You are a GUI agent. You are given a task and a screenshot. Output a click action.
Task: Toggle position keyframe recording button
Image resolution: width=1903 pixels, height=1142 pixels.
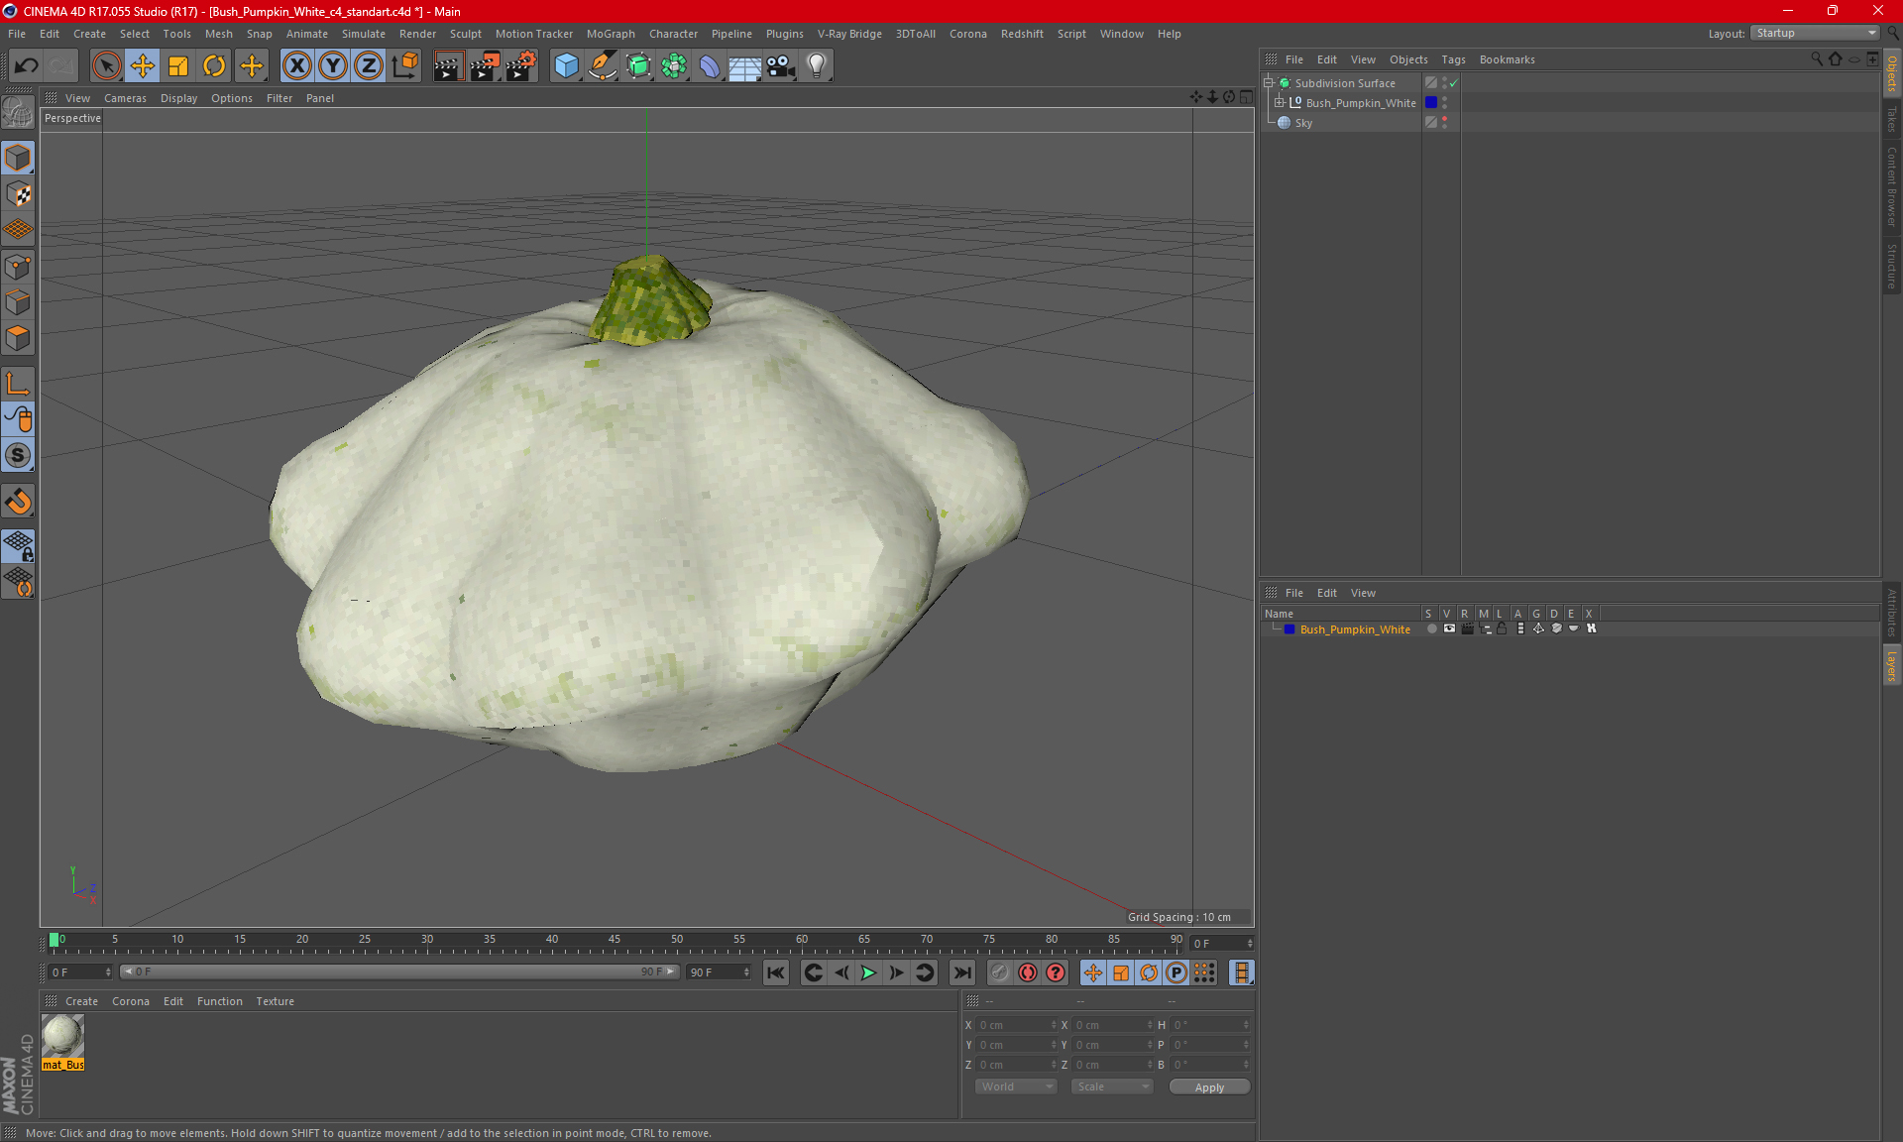point(1092,972)
